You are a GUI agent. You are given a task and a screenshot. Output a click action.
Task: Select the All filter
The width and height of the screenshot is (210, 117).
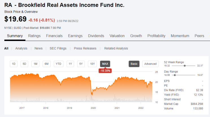tap(6, 48)
